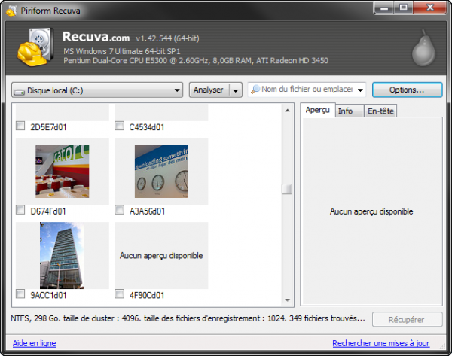452x356 pixels.
Task: Open the file name filter dropdown arrow
Action: tap(360, 90)
